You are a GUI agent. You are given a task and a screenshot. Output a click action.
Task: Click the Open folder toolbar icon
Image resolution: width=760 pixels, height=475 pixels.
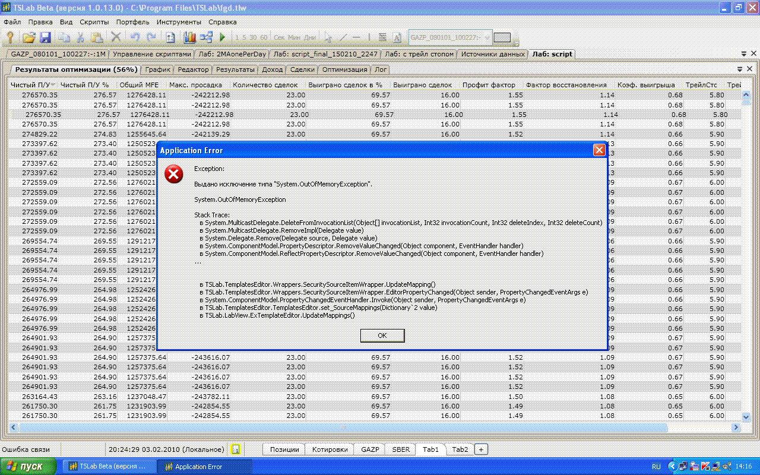coord(28,37)
